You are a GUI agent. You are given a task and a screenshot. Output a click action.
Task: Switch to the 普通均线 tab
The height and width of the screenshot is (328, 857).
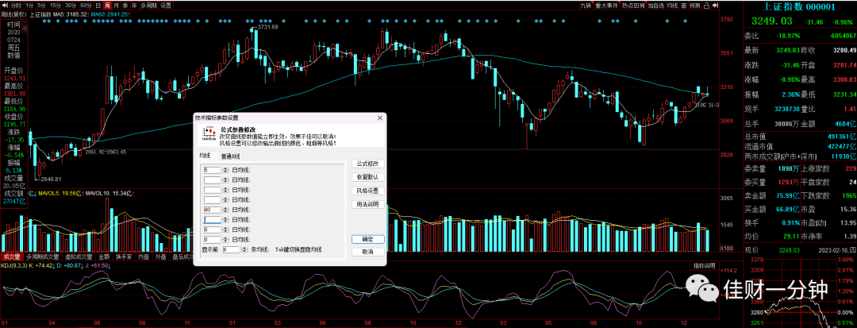pyautogui.click(x=231, y=156)
